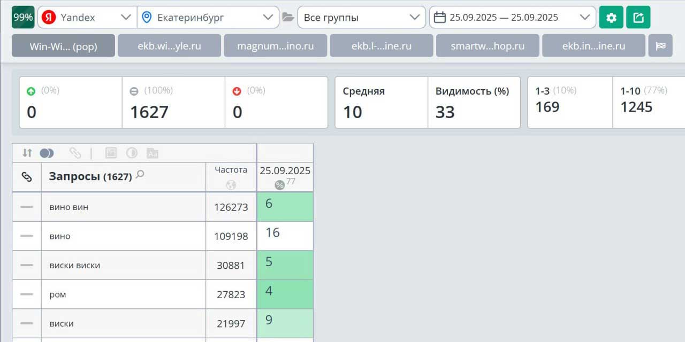Viewport: 685px width, 342px height.
Task: Click the green settings gear button
Action: pyautogui.click(x=611, y=18)
